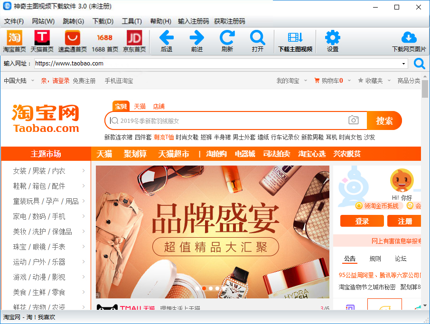The height and width of the screenshot is (324, 430).
Task: Click 网上有害信息举报 link
Action: click(x=396, y=241)
